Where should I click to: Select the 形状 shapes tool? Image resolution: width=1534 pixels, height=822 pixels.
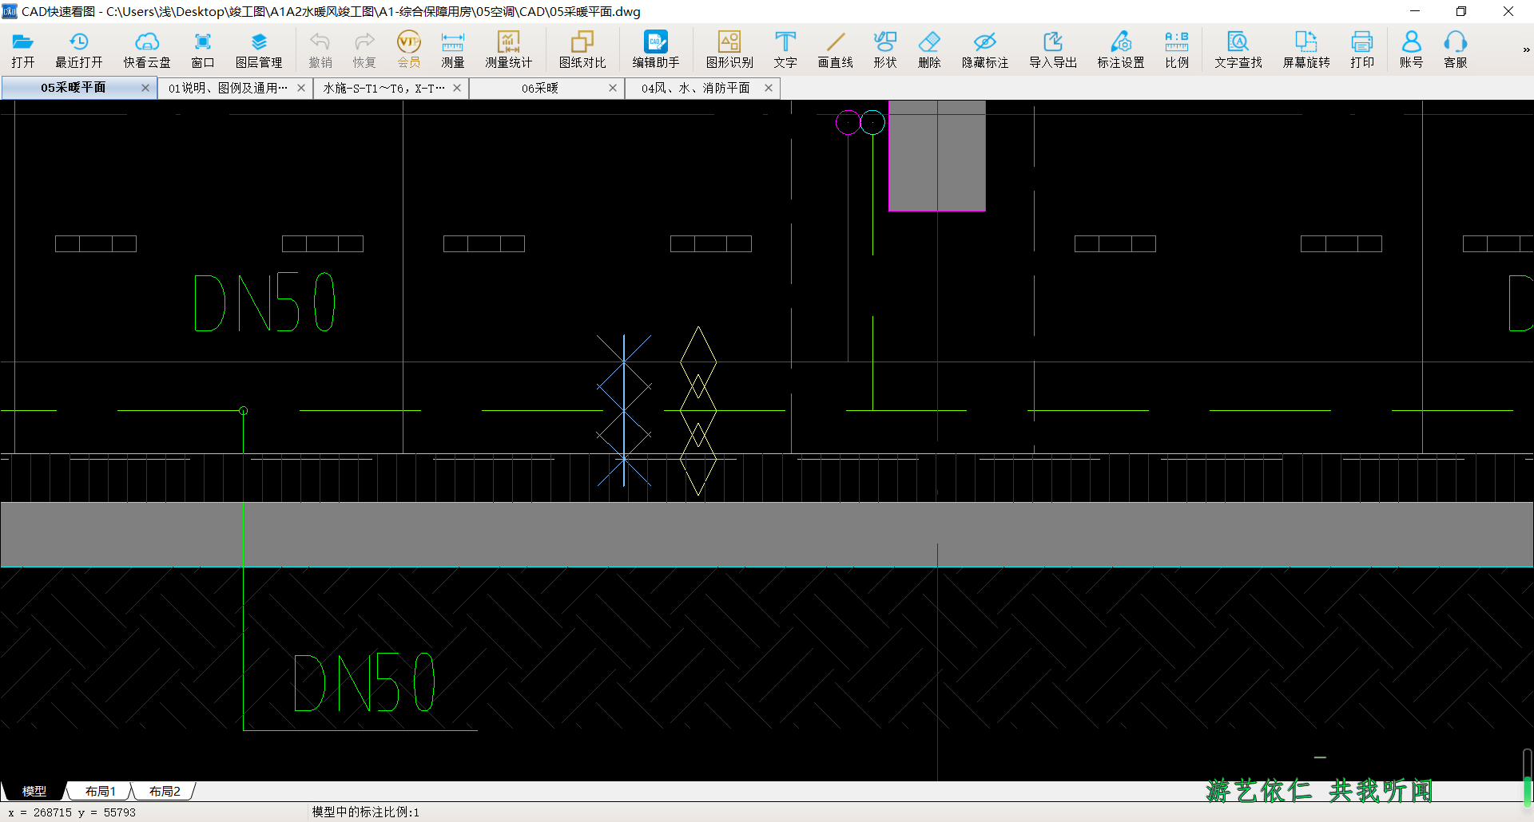point(885,49)
